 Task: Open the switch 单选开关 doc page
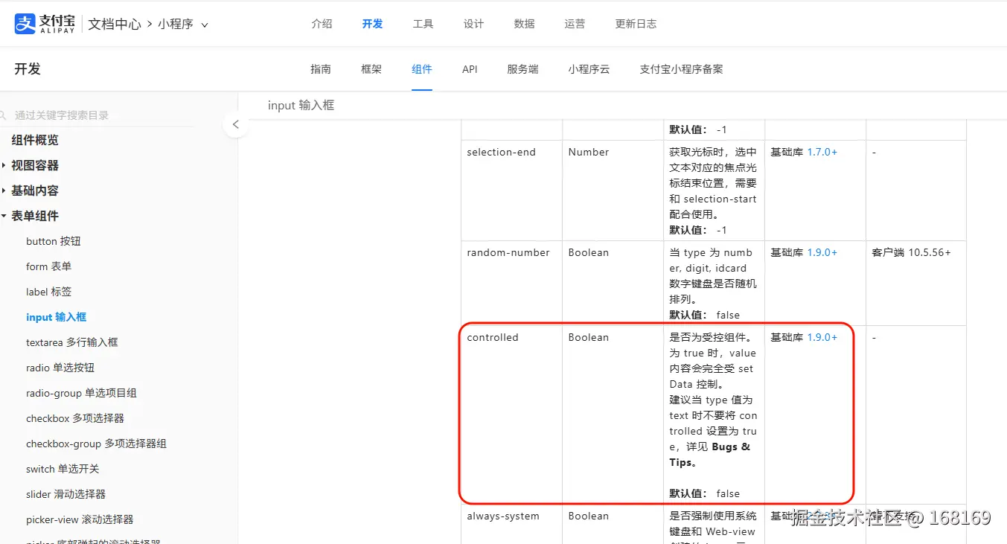point(63,469)
